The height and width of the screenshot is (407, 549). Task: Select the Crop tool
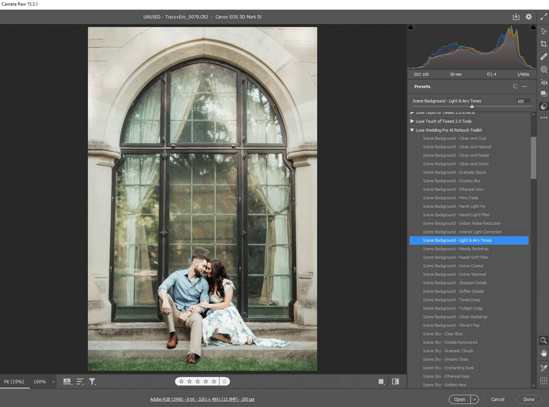(x=543, y=44)
